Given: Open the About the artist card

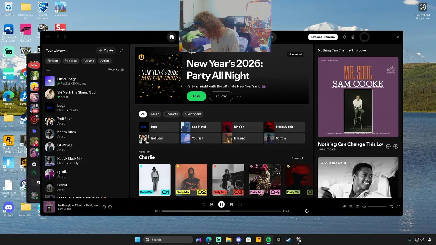Looking at the screenshot, I should pos(358,177).
